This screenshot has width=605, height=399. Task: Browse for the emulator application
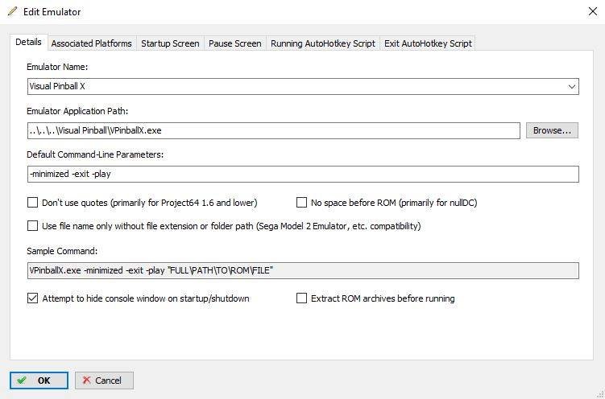pyautogui.click(x=552, y=130)
